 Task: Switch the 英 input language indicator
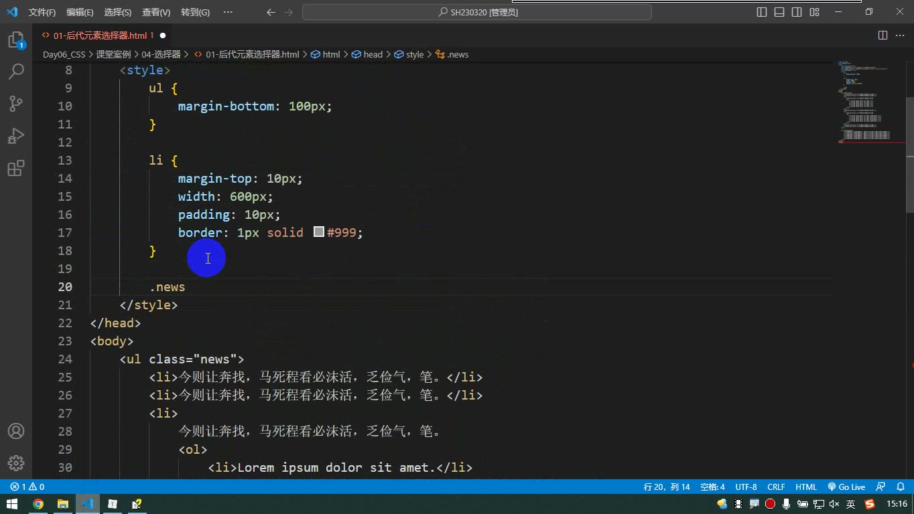[850, 504]
